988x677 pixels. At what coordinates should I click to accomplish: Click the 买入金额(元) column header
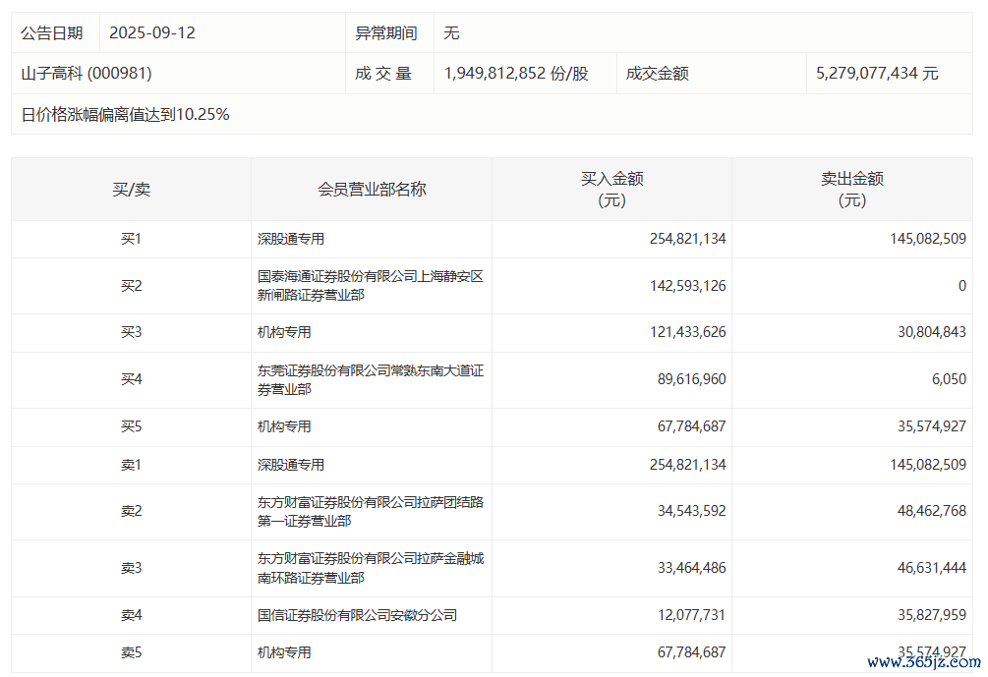(x=611, y=189)
